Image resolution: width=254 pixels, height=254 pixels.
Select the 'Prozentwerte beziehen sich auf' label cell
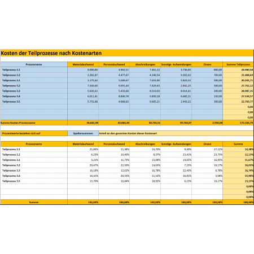(34, 133)
